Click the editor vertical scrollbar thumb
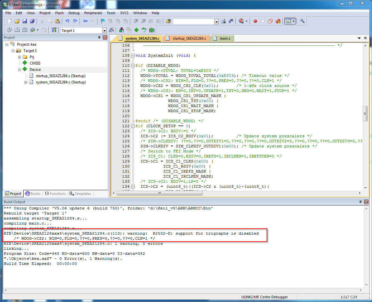 tap(365, 114)
